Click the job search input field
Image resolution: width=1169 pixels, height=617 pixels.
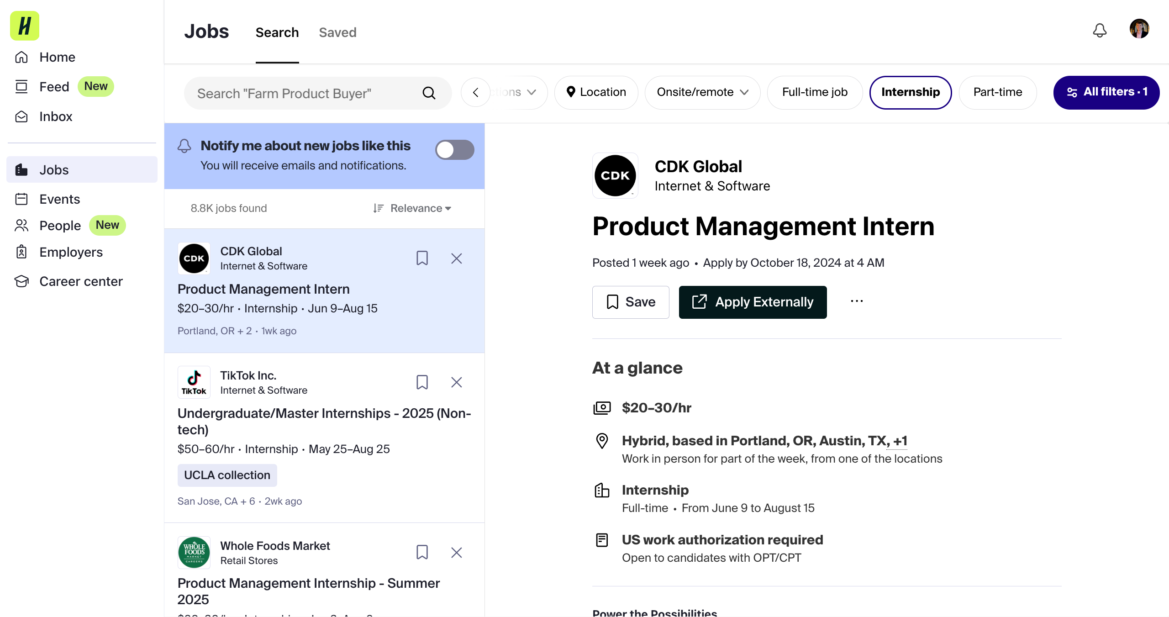(x=306, y=93)
